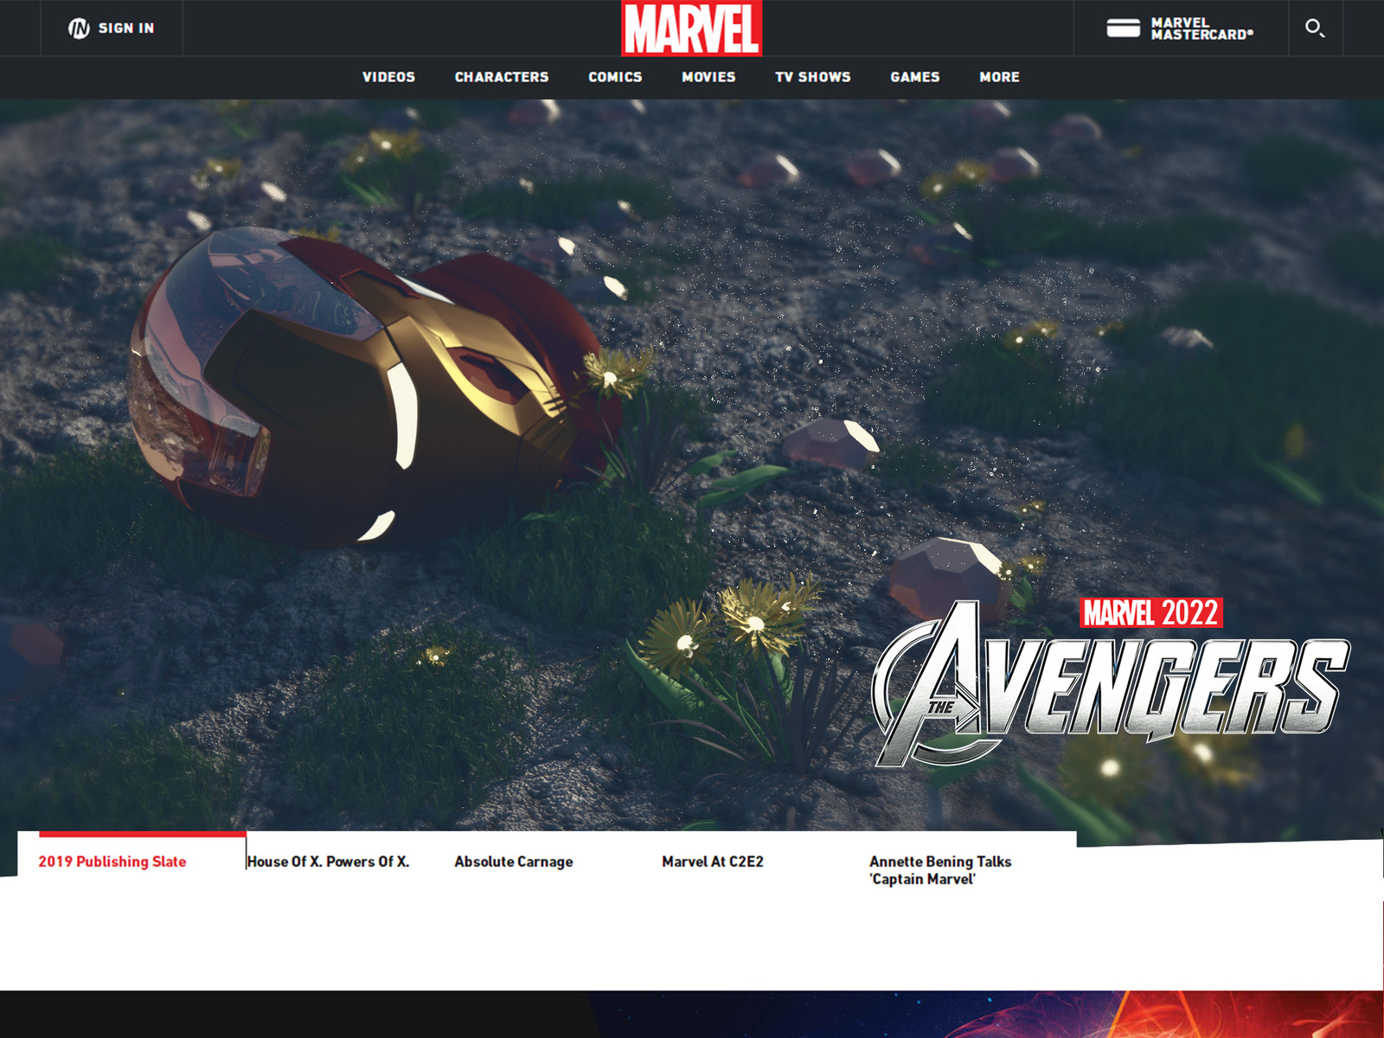The width and height of the screenshot is (1384, 1038).
Task: Open Annette Bening Talks 'Captain Marvel'
Action: [x=940, y=869]
